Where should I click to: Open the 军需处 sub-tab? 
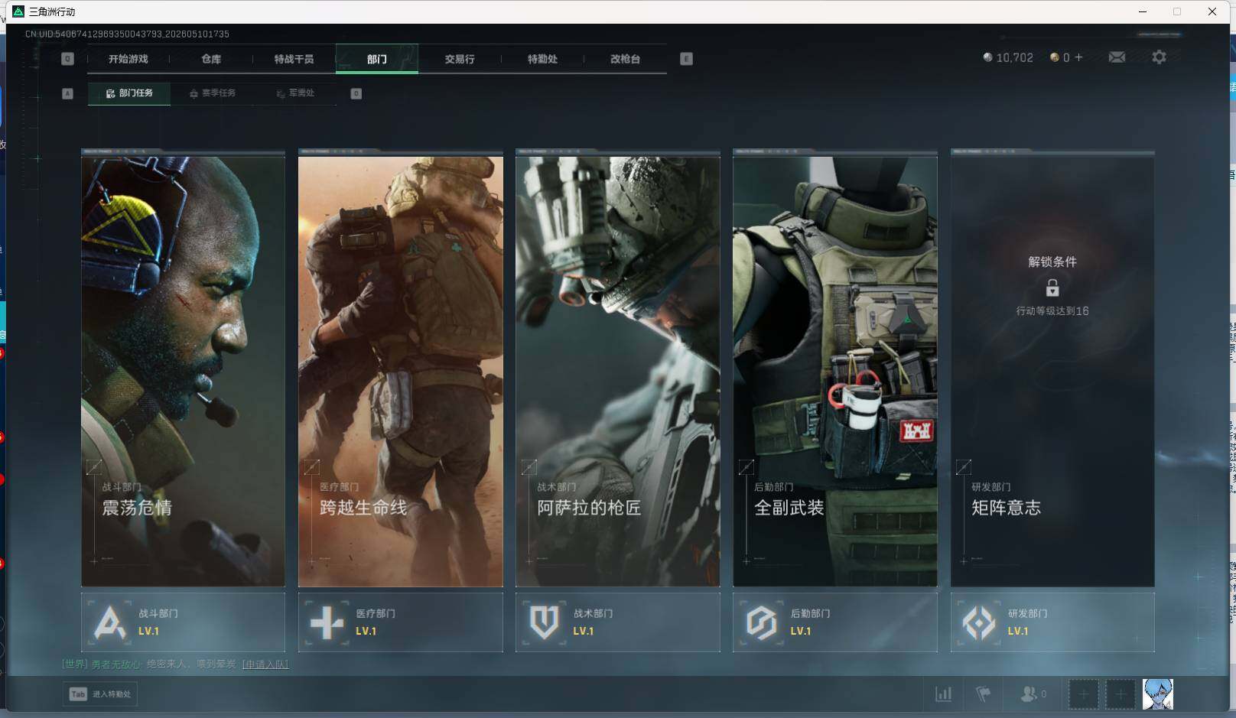tap(295, 93)
